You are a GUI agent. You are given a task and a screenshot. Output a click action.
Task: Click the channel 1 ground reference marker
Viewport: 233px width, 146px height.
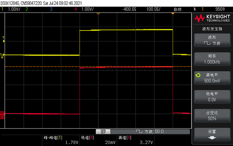tap(2, 56)
